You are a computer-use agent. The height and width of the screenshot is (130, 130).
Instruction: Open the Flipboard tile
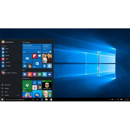[35, 56]
